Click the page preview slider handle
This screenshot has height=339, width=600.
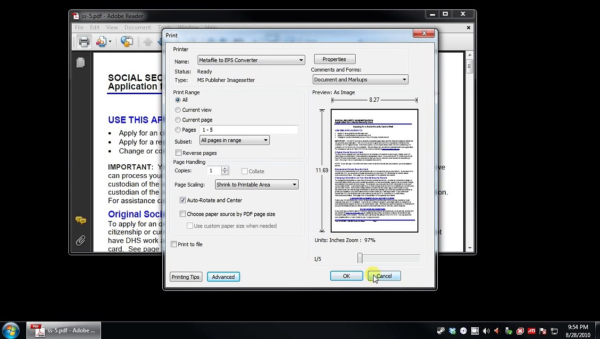(x=360, y=258)
